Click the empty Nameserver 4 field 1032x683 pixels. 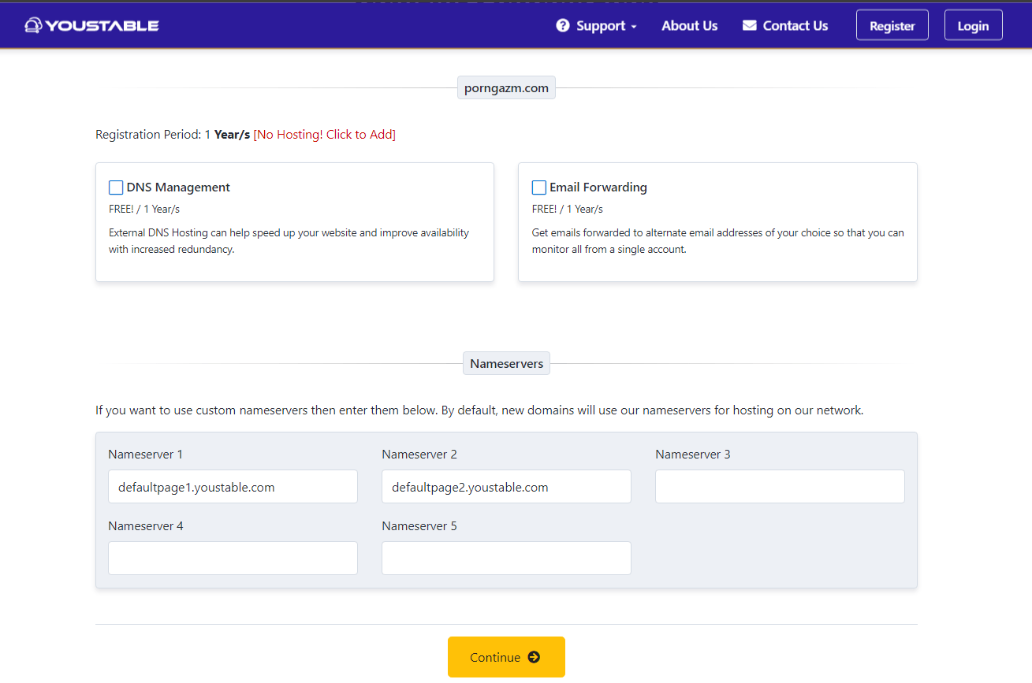(233, 558)
